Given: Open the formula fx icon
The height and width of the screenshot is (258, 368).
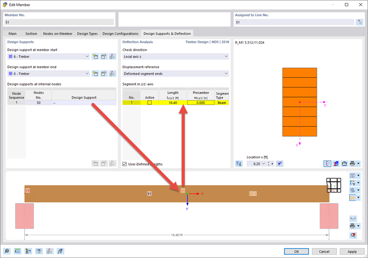Looking at the screenshot, I should (61, 251).
